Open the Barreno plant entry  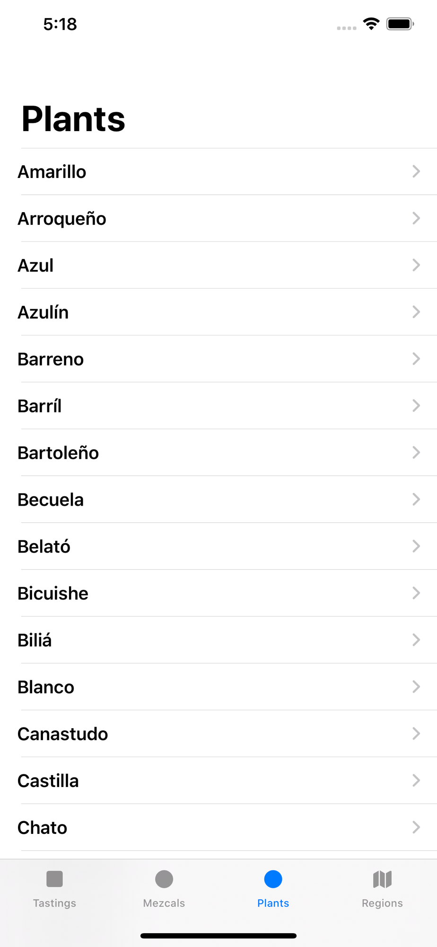(218, 359)
